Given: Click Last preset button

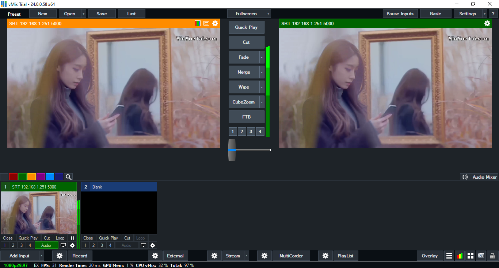Looking at the screenshot, I should coord(132,13).
